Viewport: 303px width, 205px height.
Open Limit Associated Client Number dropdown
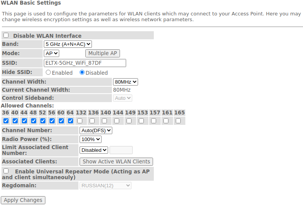(94, 150)
